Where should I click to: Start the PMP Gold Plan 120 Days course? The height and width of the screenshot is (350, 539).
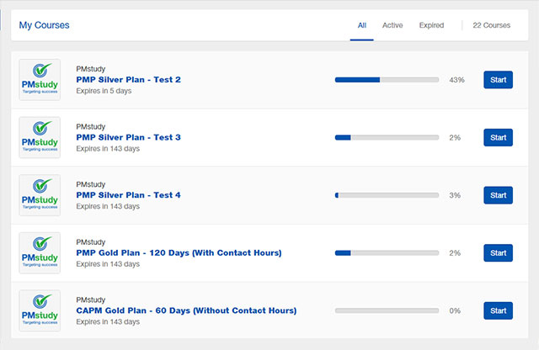point(498,252)
